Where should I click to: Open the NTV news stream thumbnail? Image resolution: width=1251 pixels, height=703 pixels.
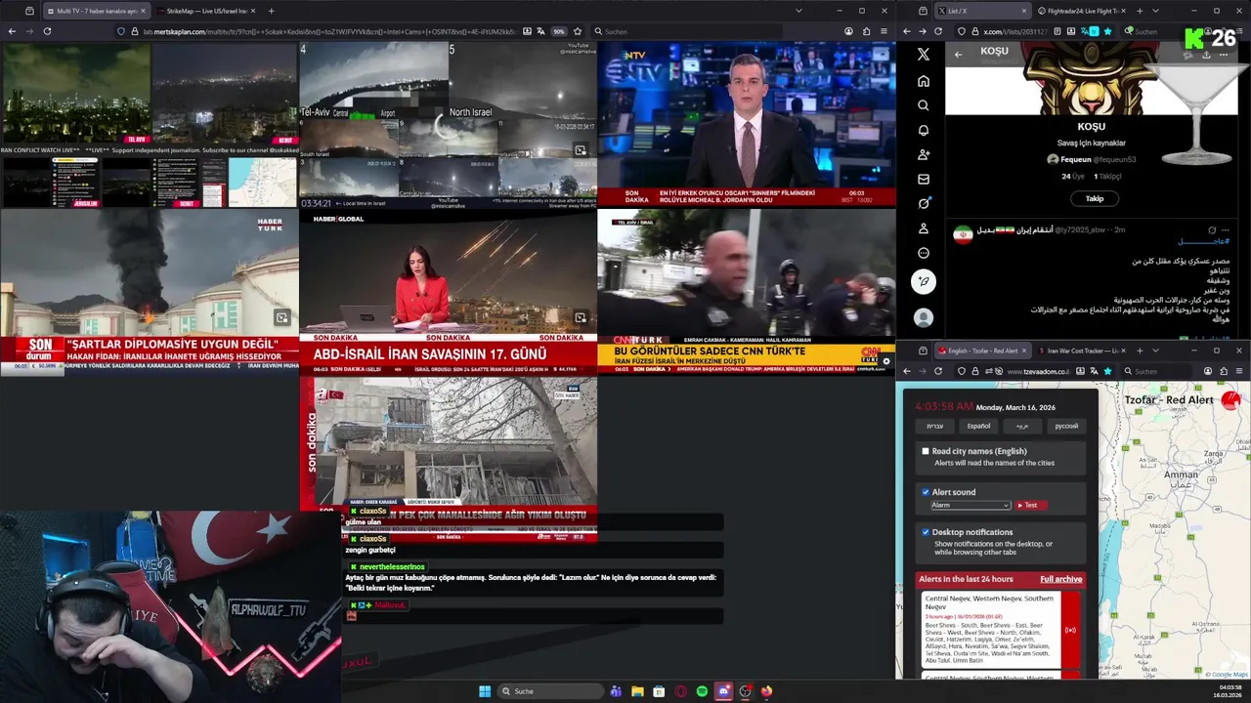click(746, 124)
